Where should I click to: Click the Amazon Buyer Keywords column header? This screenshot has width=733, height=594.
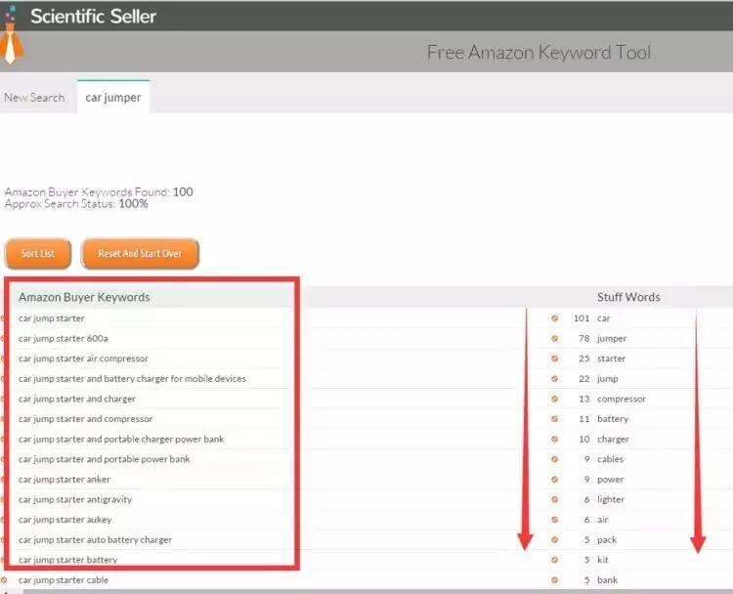pos(84,297)
